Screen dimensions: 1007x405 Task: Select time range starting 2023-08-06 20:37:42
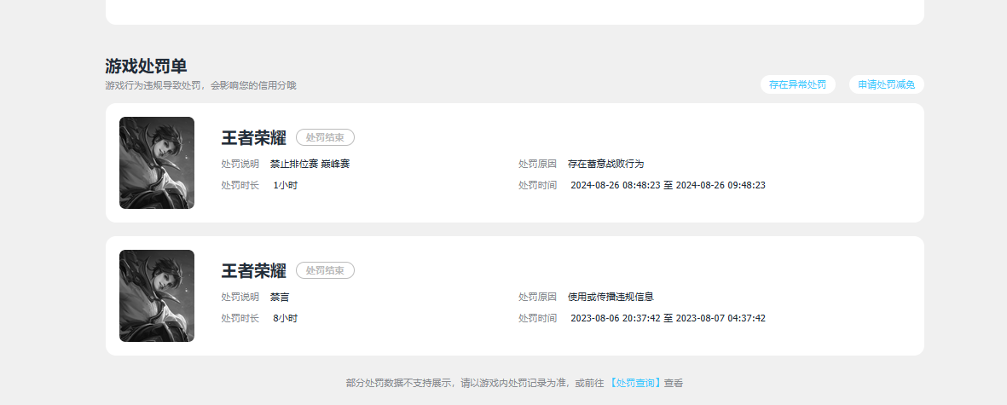(x=668, y=318)
